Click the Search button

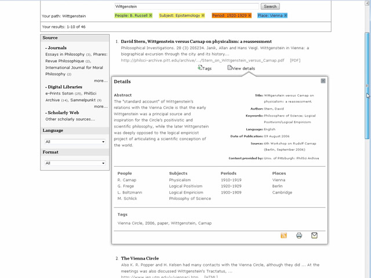click(270, 6)
